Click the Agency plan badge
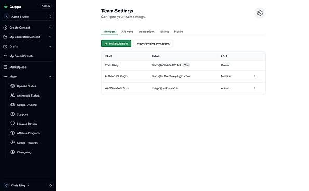The width and height of the screenshot is (309, 191). point(46,6)
